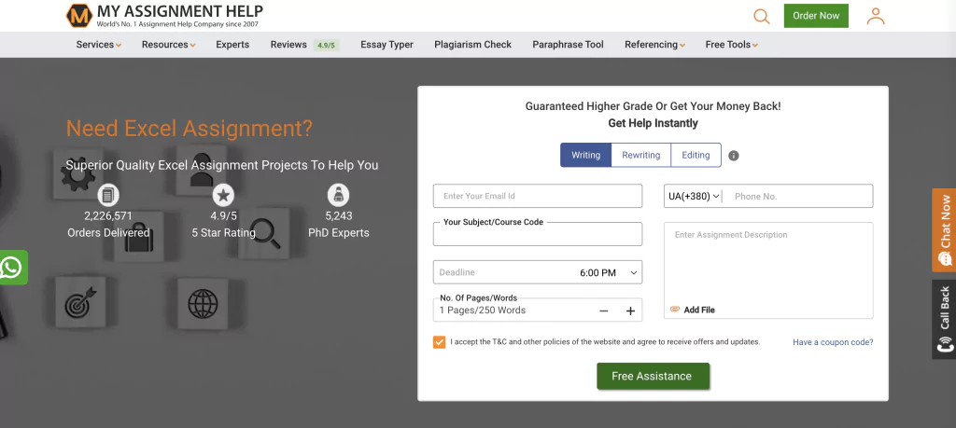Click the PhD Experts icon

pyautogui.click(x=338, y=195)
